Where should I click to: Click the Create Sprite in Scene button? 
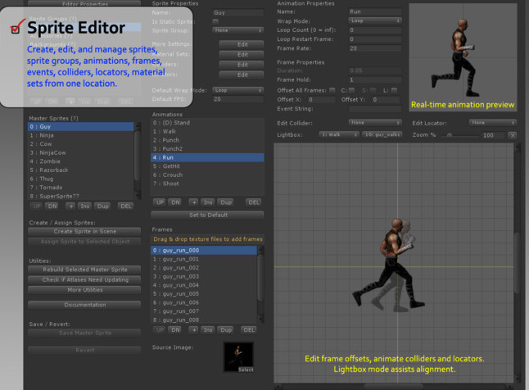tap(84, 232)
